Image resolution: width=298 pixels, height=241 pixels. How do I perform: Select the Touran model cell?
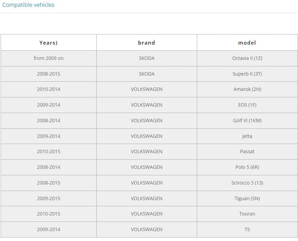click(247, 214)
